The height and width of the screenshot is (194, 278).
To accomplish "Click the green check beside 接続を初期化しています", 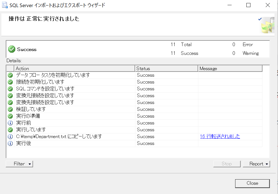I will click(10, 82).
